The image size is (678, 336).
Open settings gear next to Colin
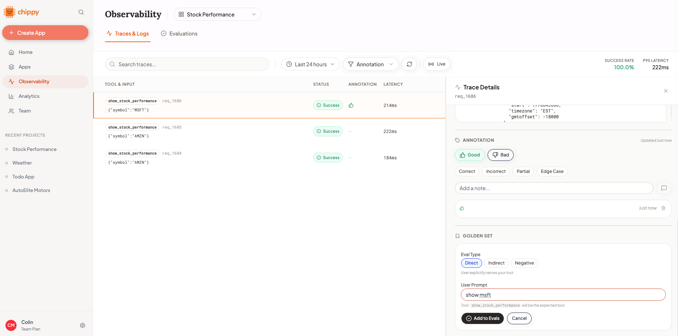pyautogui.click(x=83, y=325)
